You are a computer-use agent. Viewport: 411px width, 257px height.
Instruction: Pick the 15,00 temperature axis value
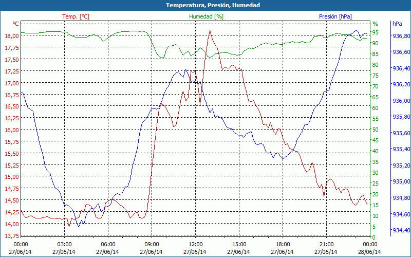point(12,177)
